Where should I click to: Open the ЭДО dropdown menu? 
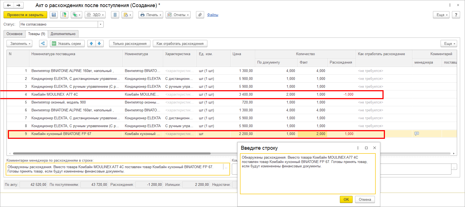(x=95, y=15)
